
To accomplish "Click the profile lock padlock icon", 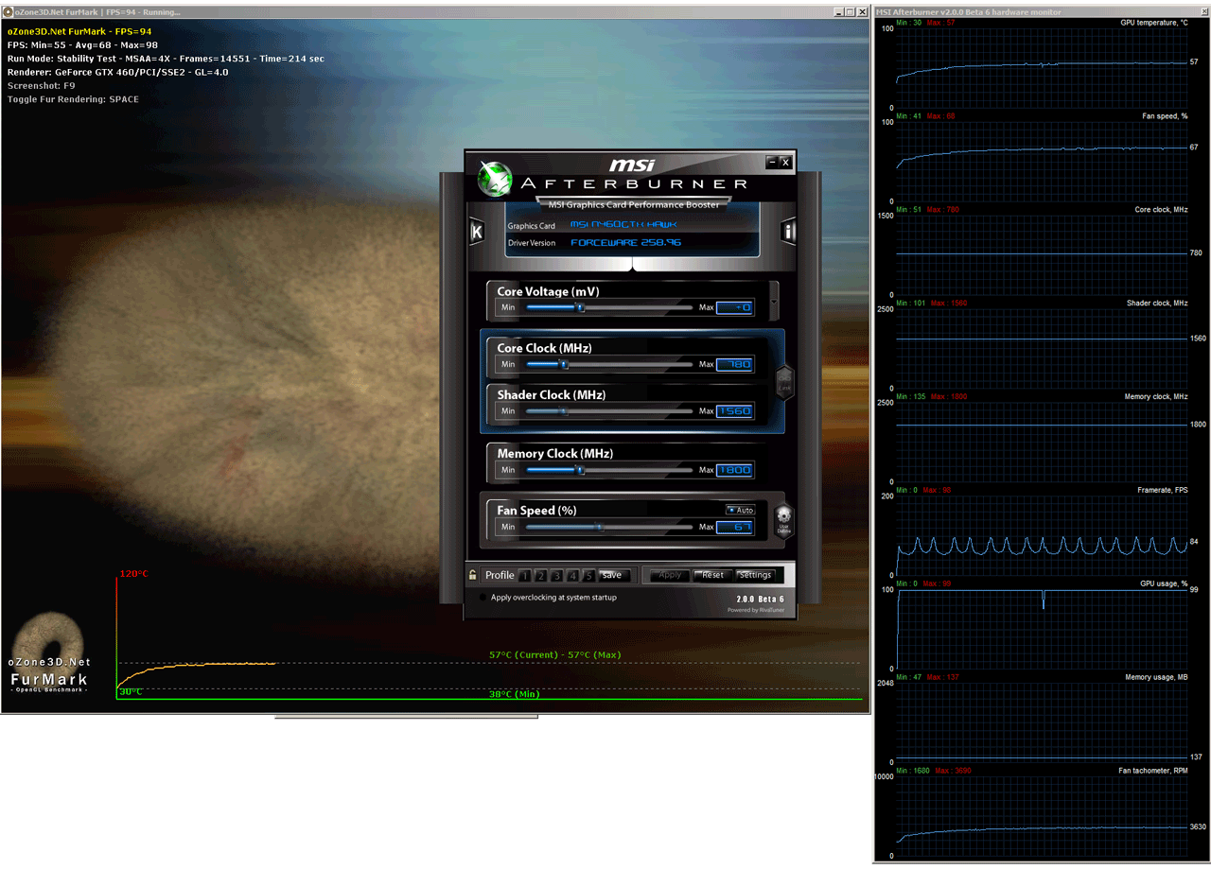I will [x=473, y=575].
